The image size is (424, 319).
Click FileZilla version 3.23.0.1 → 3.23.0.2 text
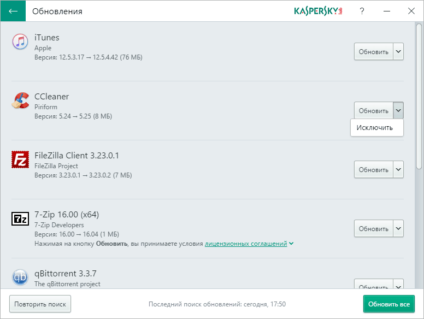[x=83, y=175]
